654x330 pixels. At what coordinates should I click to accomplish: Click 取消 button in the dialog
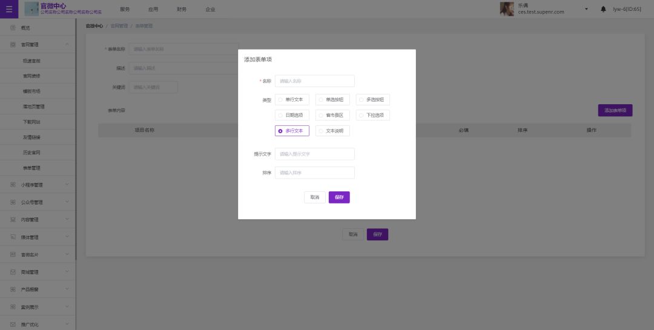[x=314, y=197]
